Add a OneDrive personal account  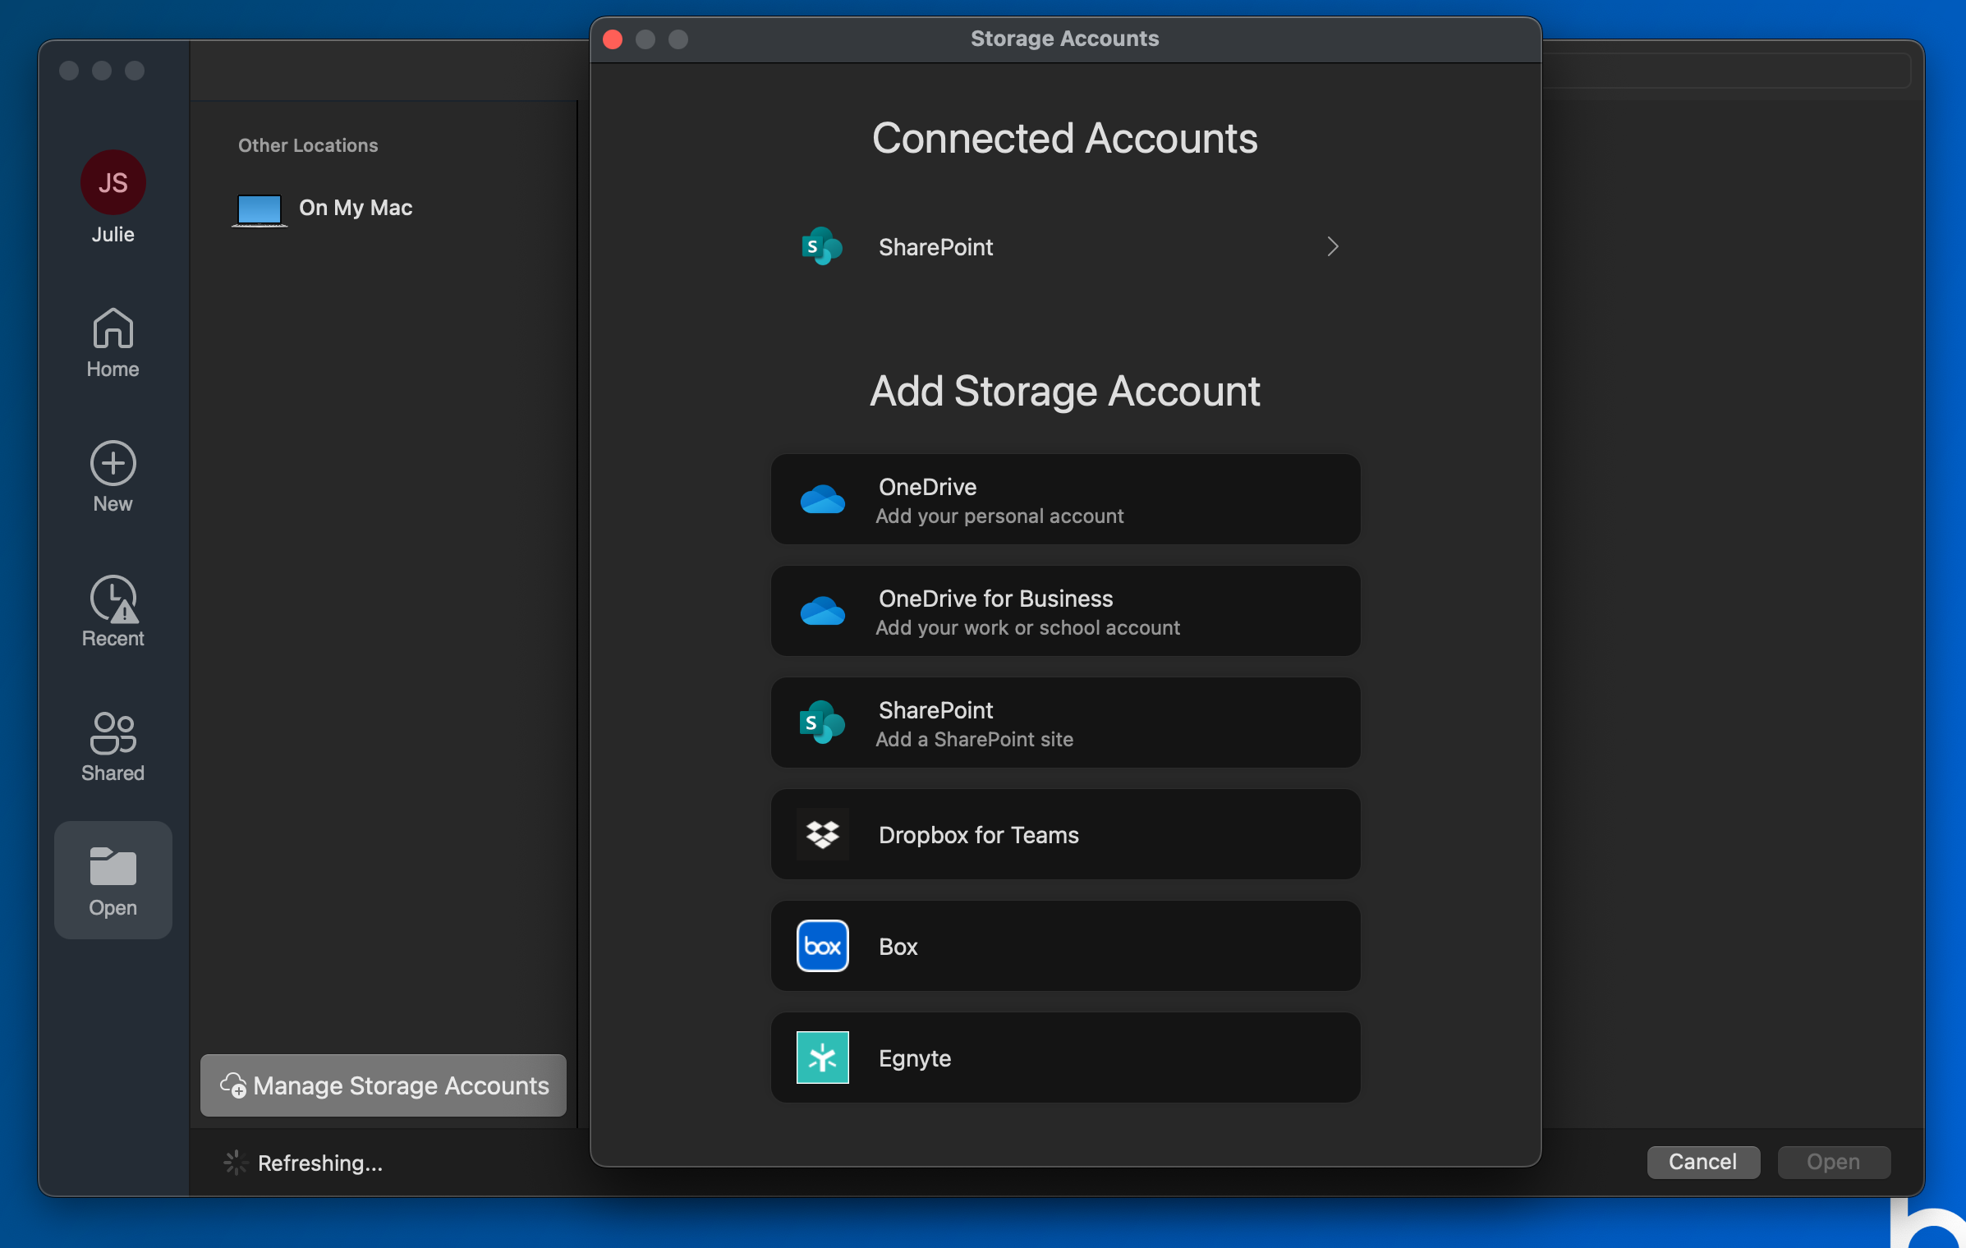click(x=1065, y=499)
